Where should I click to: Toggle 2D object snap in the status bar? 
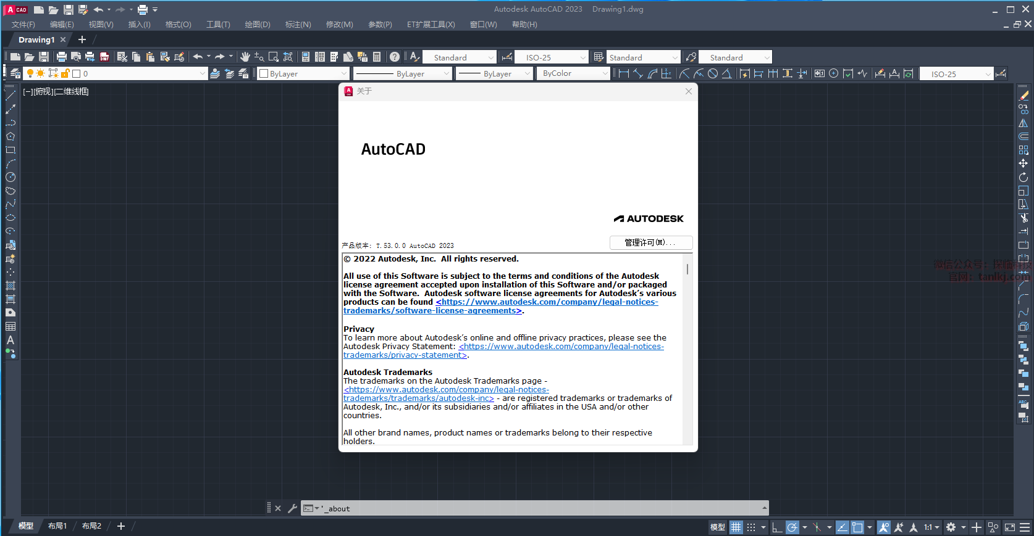(857, 527)
